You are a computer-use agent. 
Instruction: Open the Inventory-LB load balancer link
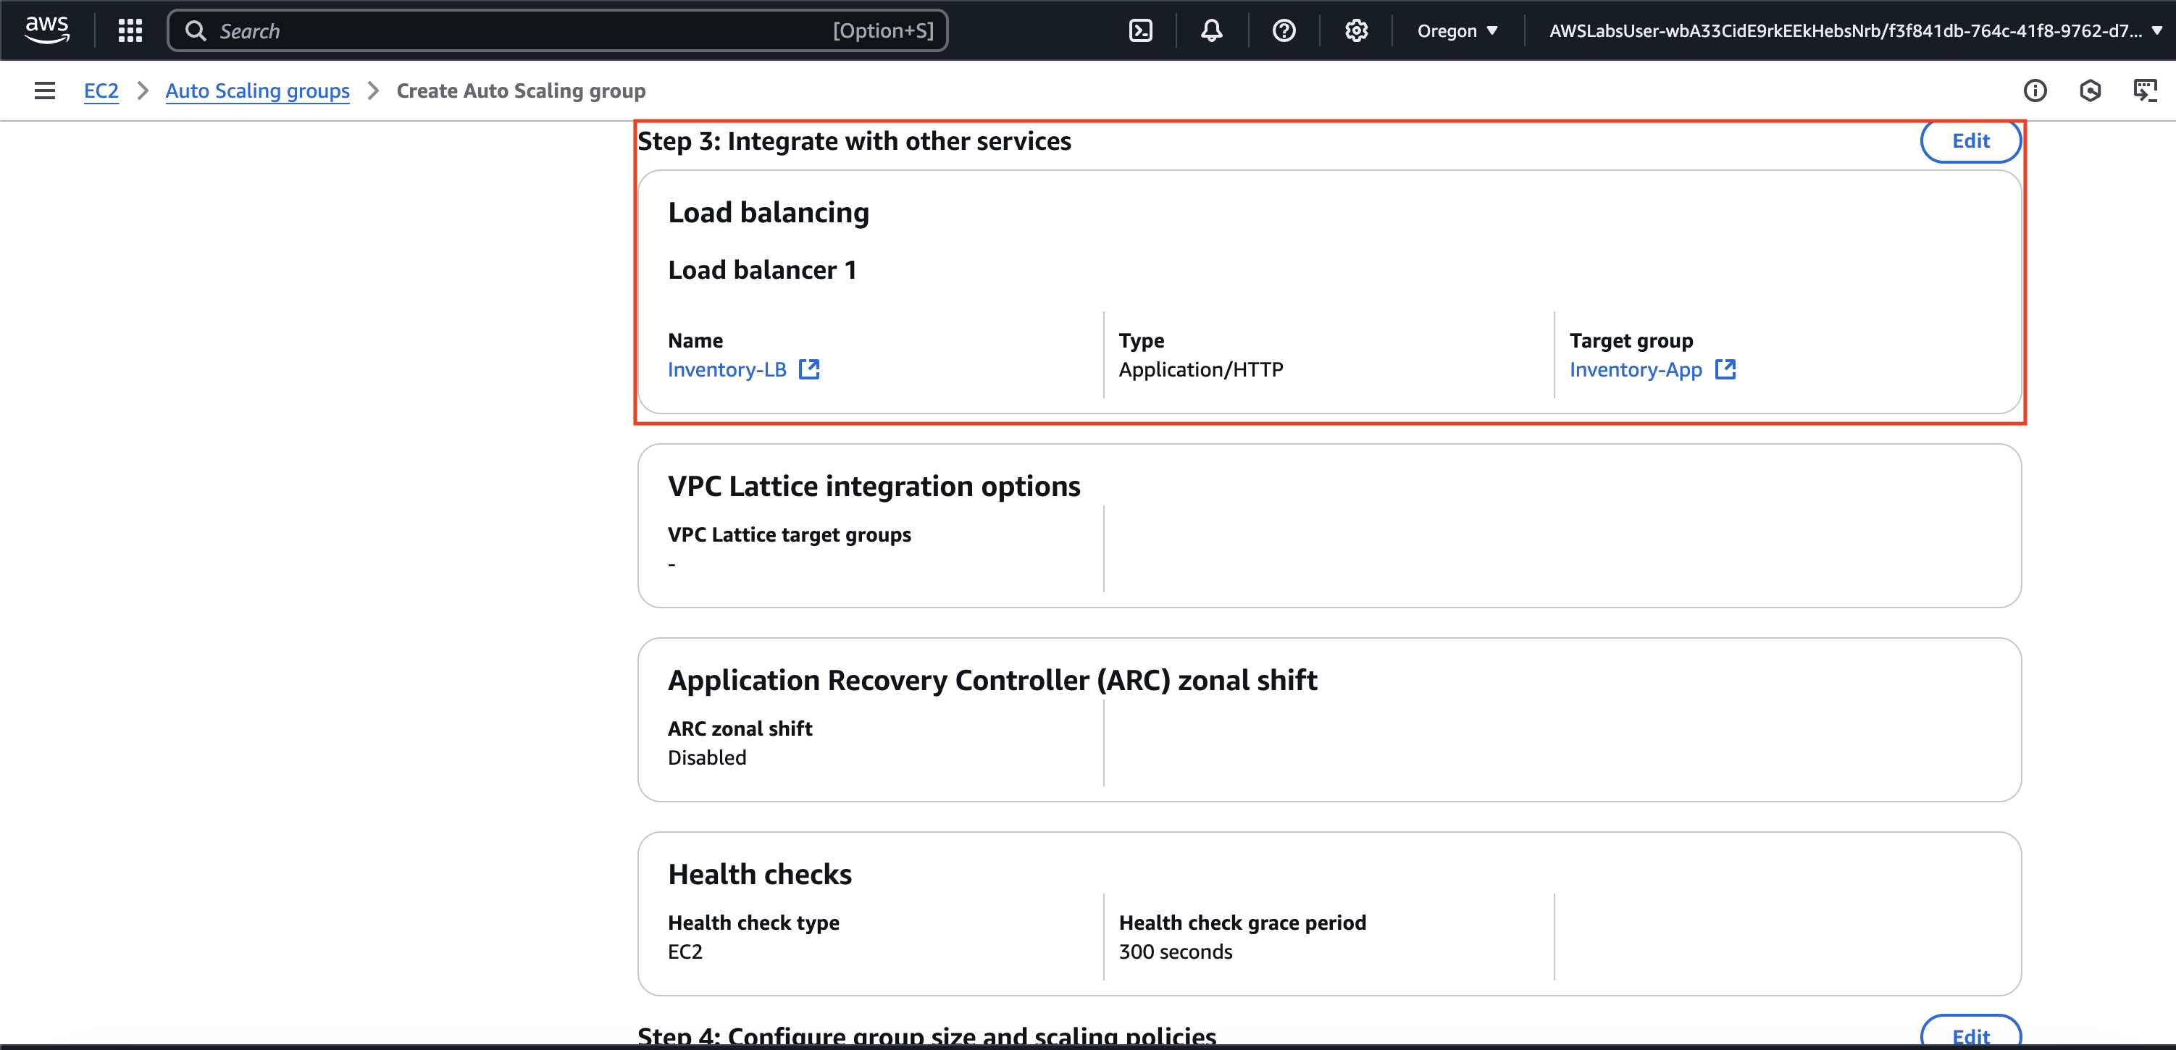pos(727,369)
